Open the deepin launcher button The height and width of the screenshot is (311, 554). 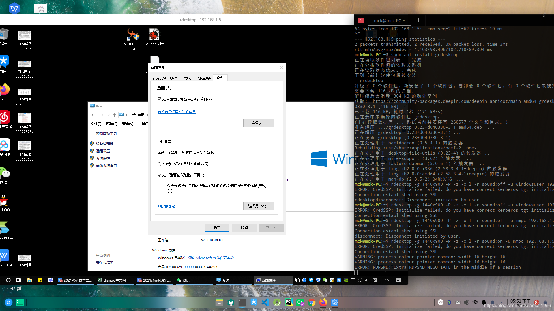(x=9, y=302)
